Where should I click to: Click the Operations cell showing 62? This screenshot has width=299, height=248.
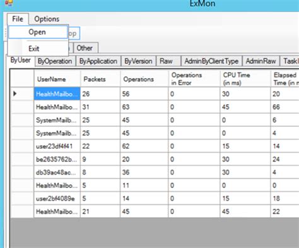point(144,146)
